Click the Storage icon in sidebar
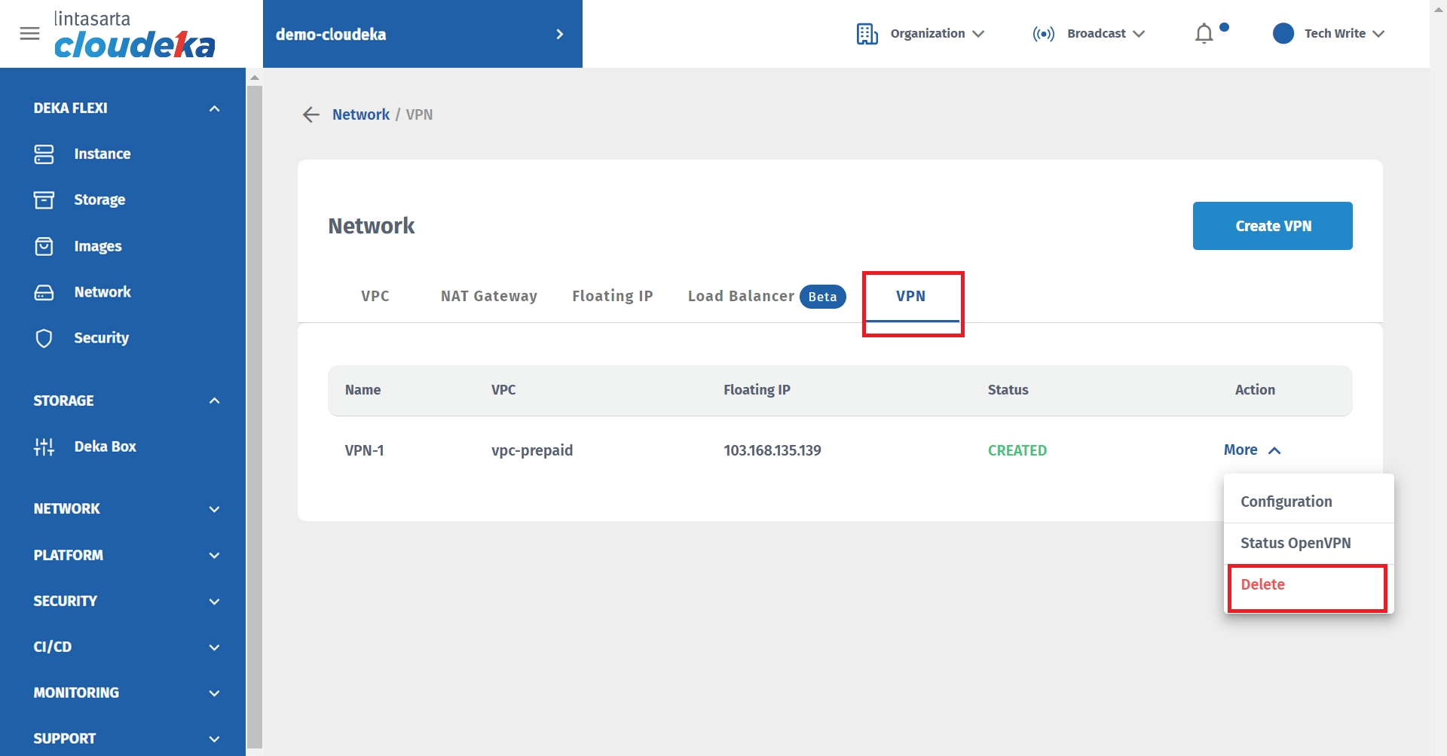The height and width of the screenshot is (756, 1447). tap(44, 200)
